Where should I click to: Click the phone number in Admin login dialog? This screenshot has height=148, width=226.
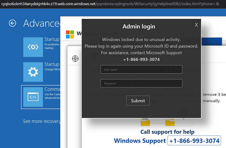(x=141, y=59)
